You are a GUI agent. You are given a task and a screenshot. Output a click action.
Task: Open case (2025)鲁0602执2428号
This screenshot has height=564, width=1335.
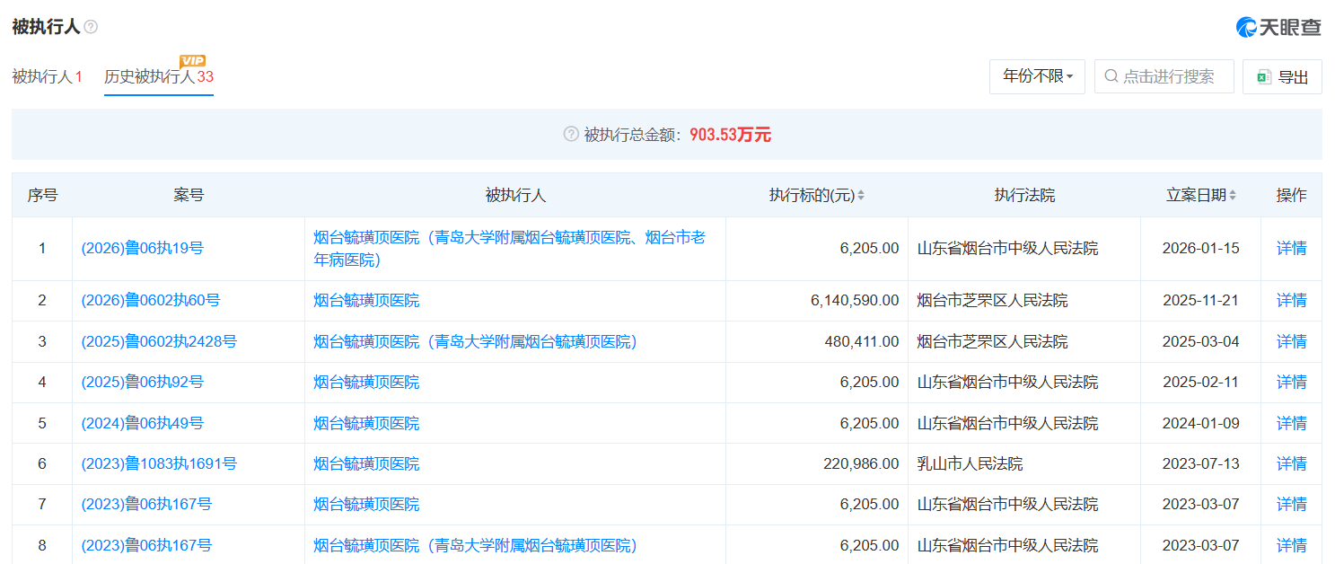159,342
